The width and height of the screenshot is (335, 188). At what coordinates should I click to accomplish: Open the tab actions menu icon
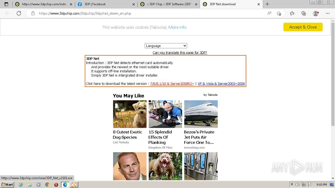[6, 4]
